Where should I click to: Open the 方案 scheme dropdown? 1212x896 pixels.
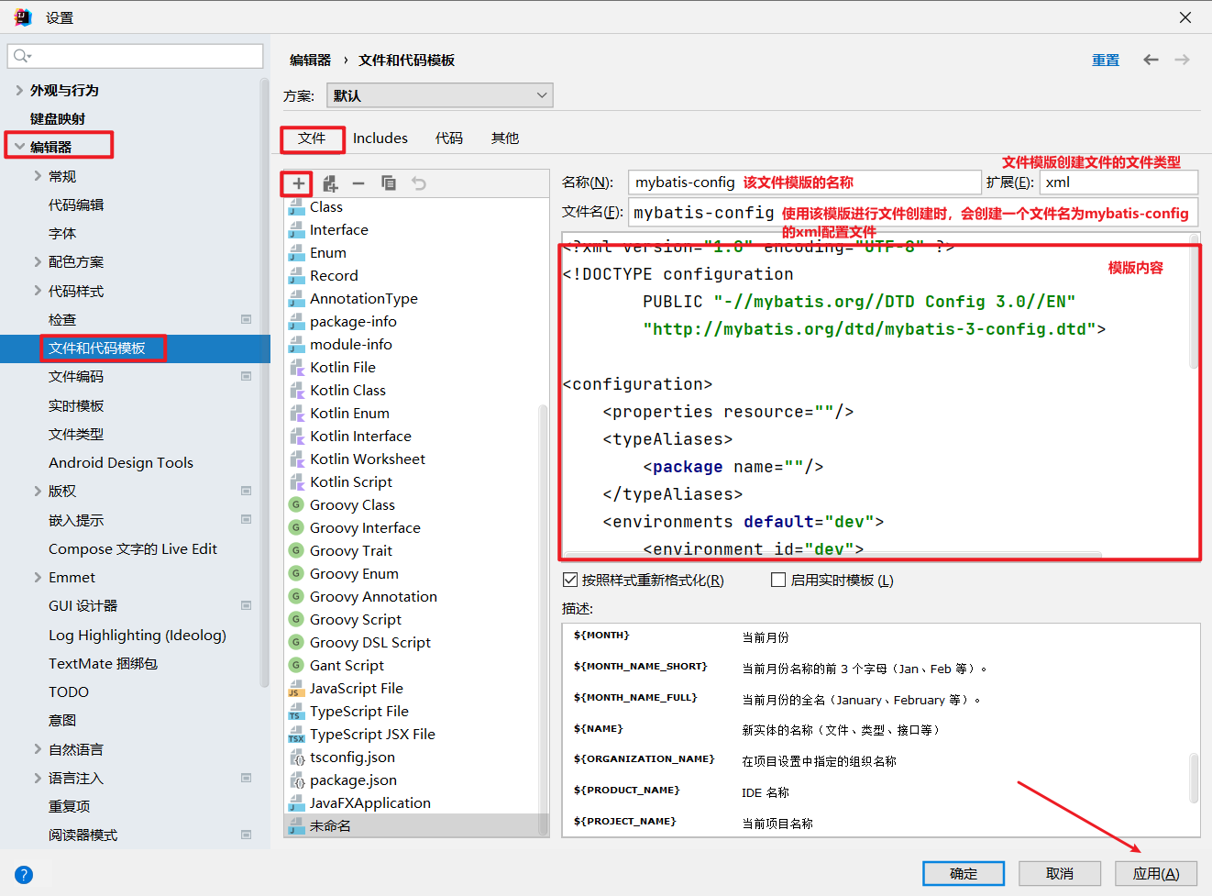tap(438, 95)
